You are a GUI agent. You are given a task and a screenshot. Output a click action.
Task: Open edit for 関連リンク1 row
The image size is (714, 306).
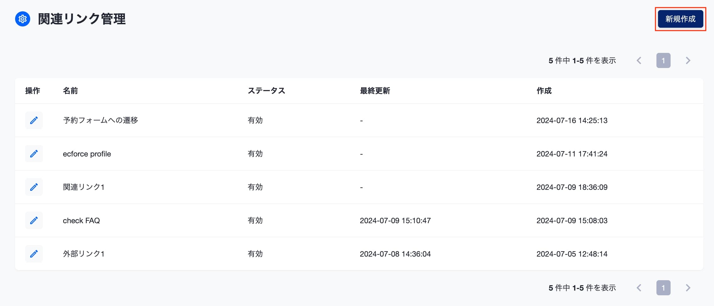34,187
